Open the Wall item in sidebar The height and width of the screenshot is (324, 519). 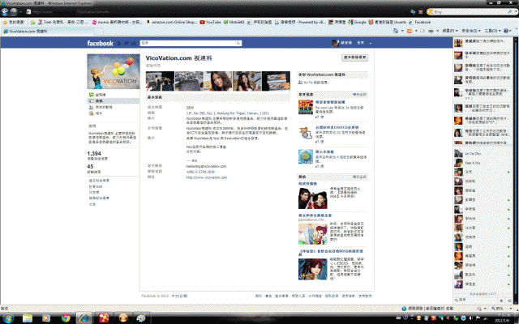[x=101, y=95]
